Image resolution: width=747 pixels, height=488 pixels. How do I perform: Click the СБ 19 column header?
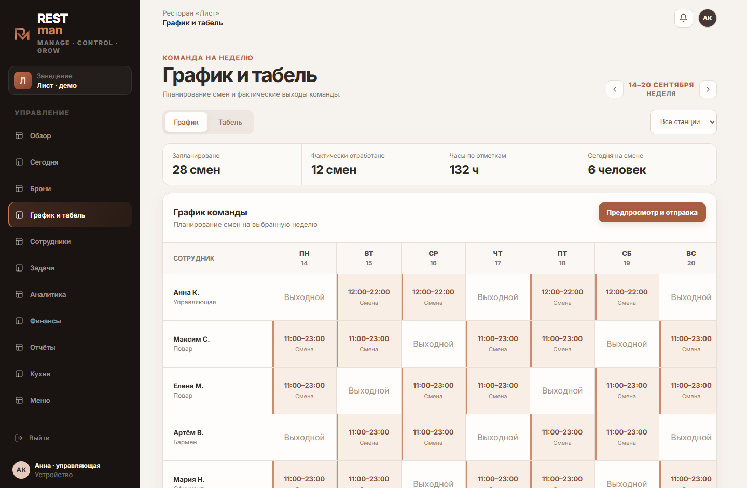627,258
